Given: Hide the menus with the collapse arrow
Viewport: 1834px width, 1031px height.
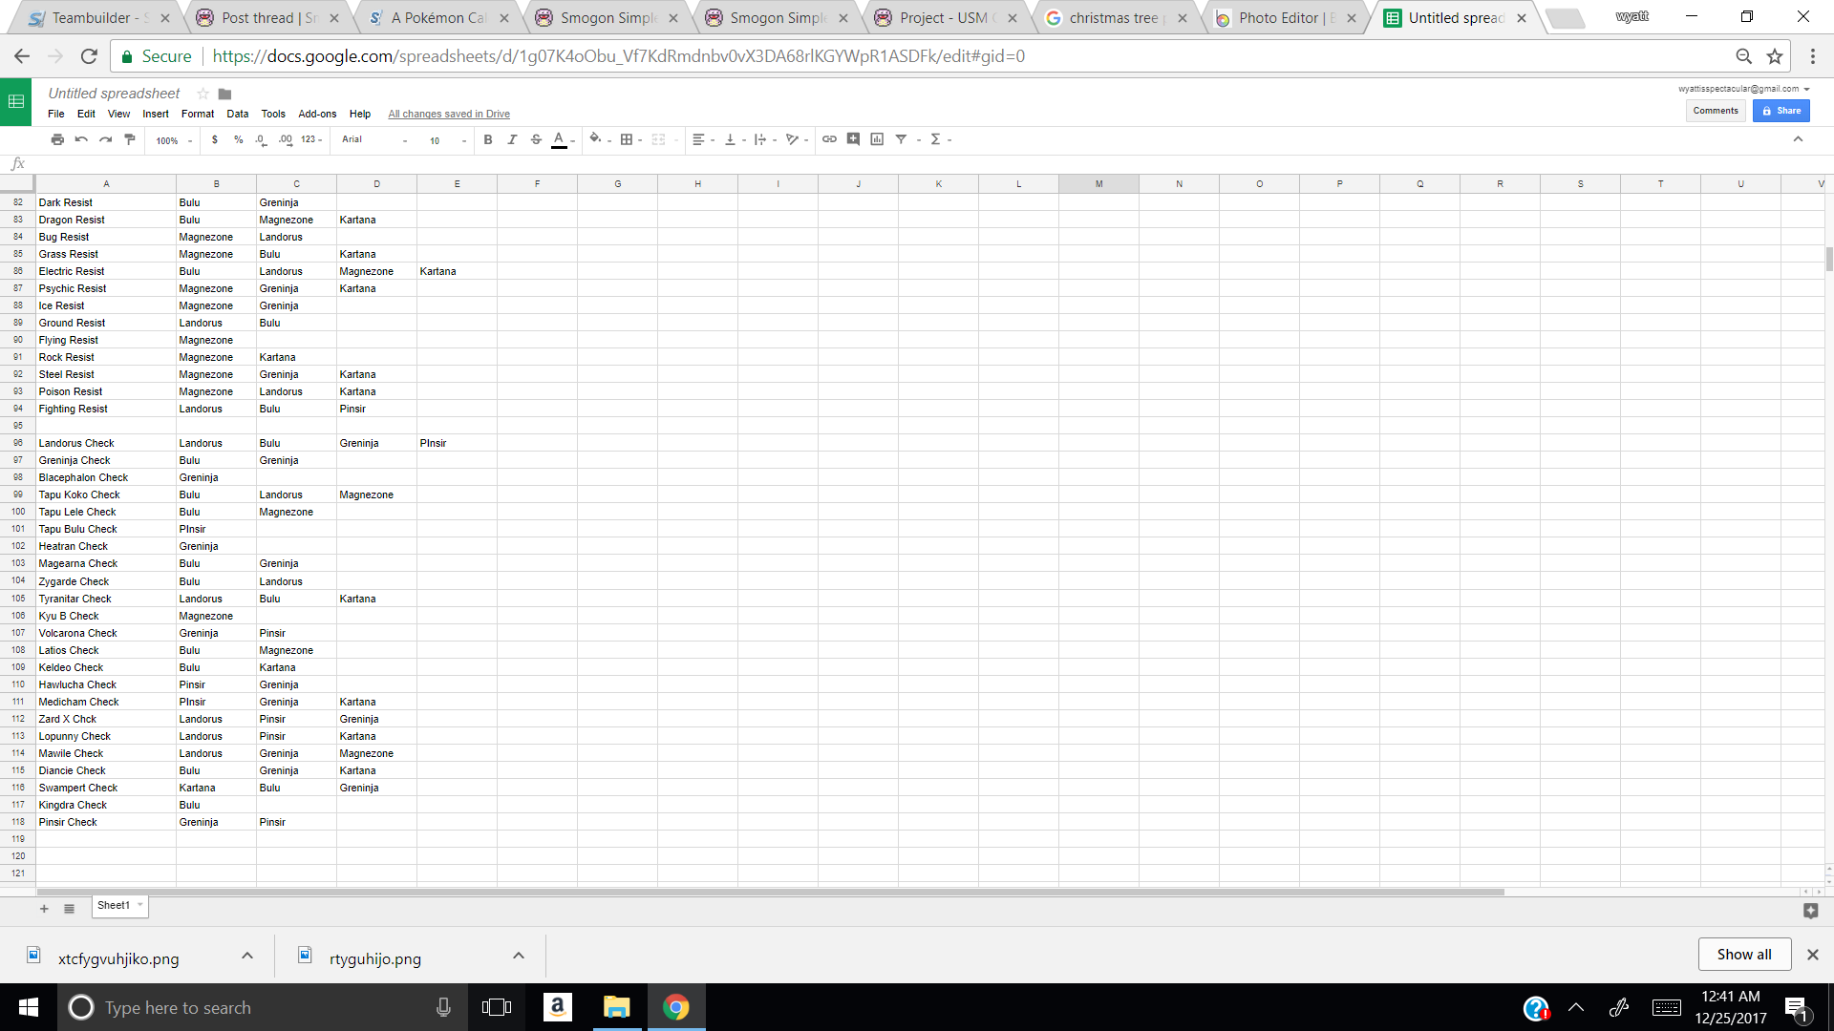Looking at the screenshot, I should [x=1798, y=139].
